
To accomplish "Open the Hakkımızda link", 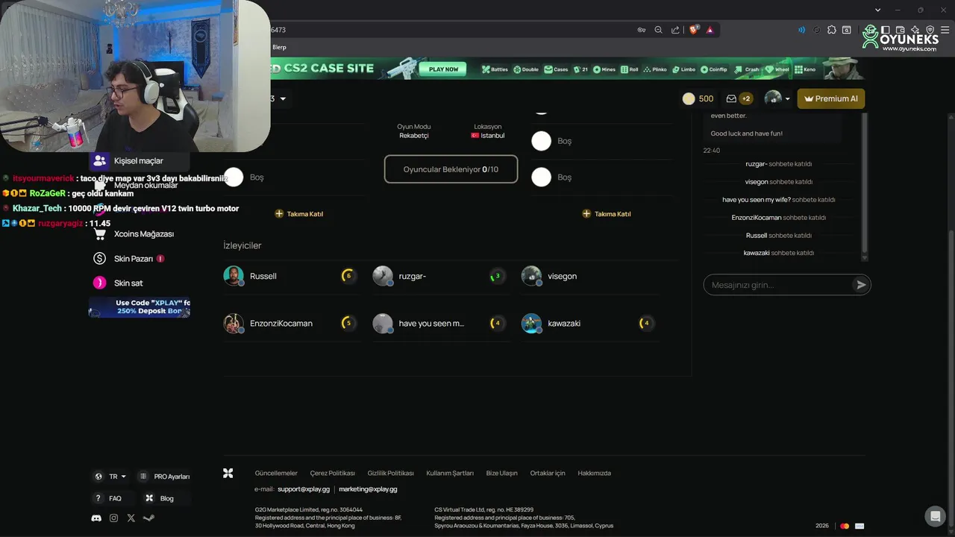I will click(x=594, y=473).
